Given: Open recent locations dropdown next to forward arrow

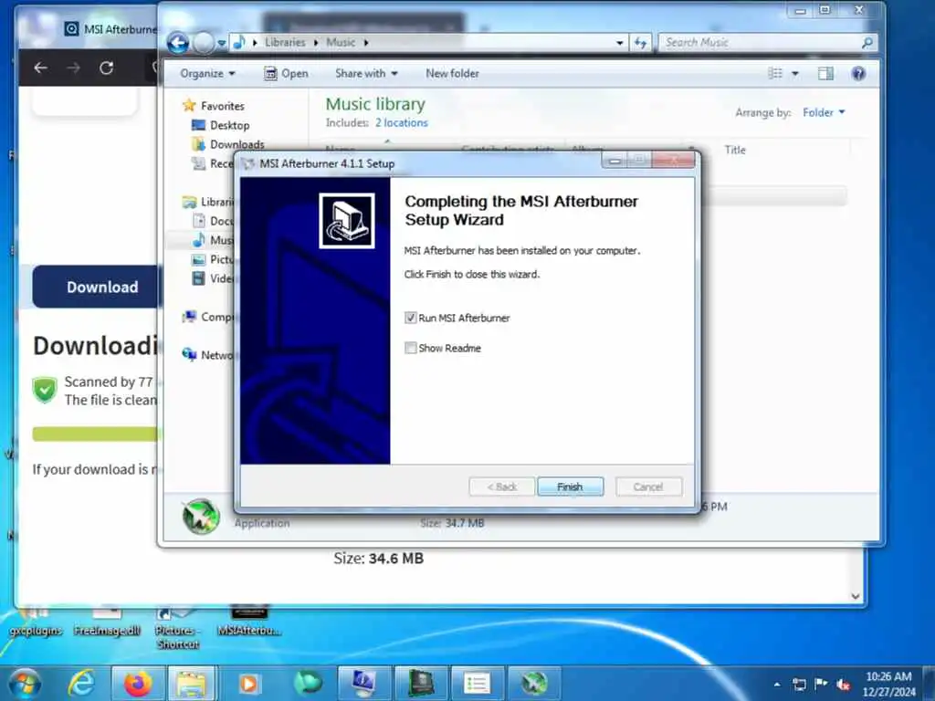Looking at the screenshot, I should [222, 43].
